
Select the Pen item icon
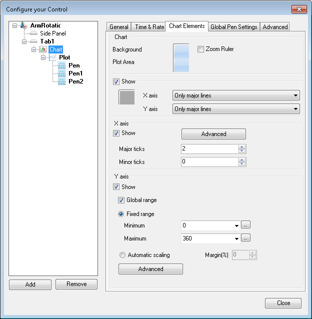tap(62, 65)
